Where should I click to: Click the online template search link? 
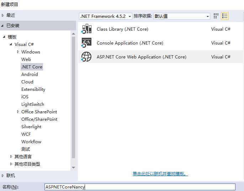coord(160,174)
